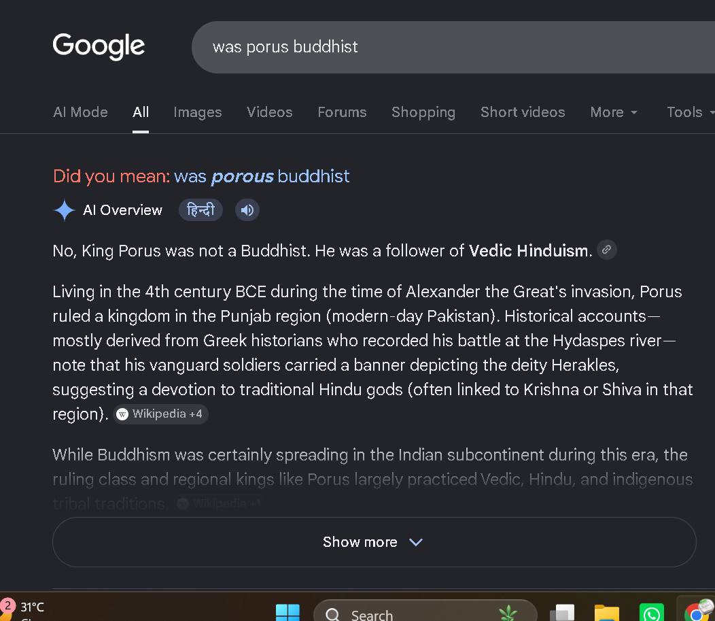Click the 'Vedic Hinduism' bold text

click(529, 250)
